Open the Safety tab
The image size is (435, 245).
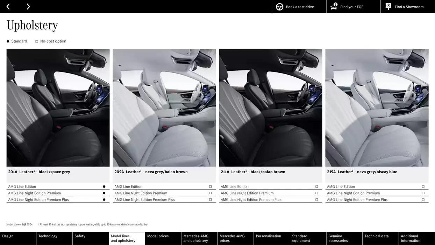click(91, 238)
